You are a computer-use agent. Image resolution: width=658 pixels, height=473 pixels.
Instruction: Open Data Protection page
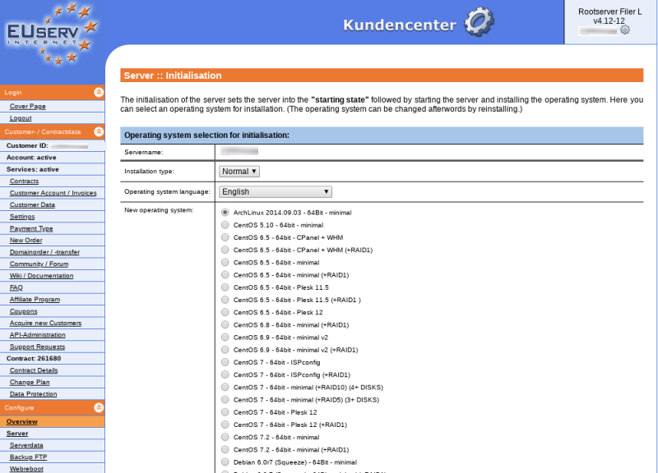[x=33, y=394]
